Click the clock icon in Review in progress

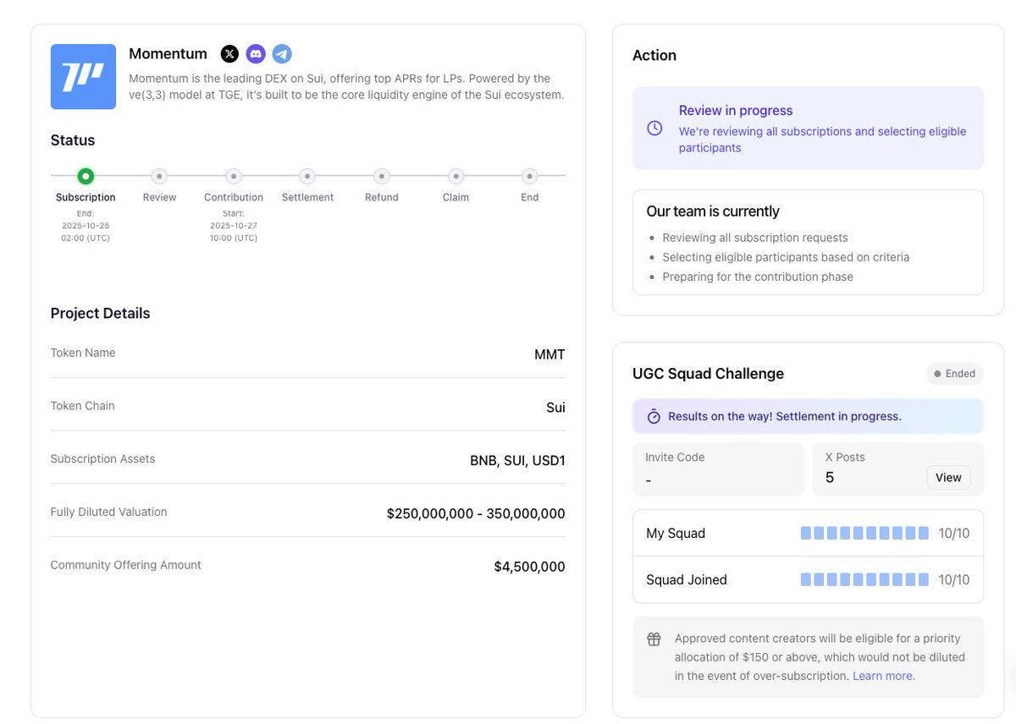coord(654,129)
